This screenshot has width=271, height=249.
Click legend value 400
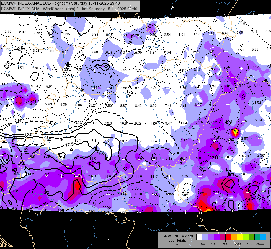(214, 244)
